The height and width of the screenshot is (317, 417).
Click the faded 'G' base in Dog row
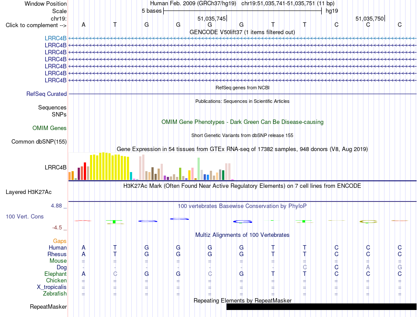pos(400,267)
